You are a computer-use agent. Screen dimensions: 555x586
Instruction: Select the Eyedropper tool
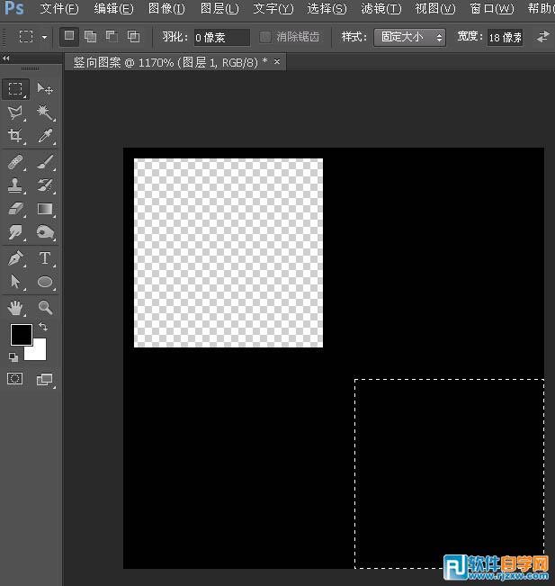point(45,135)
